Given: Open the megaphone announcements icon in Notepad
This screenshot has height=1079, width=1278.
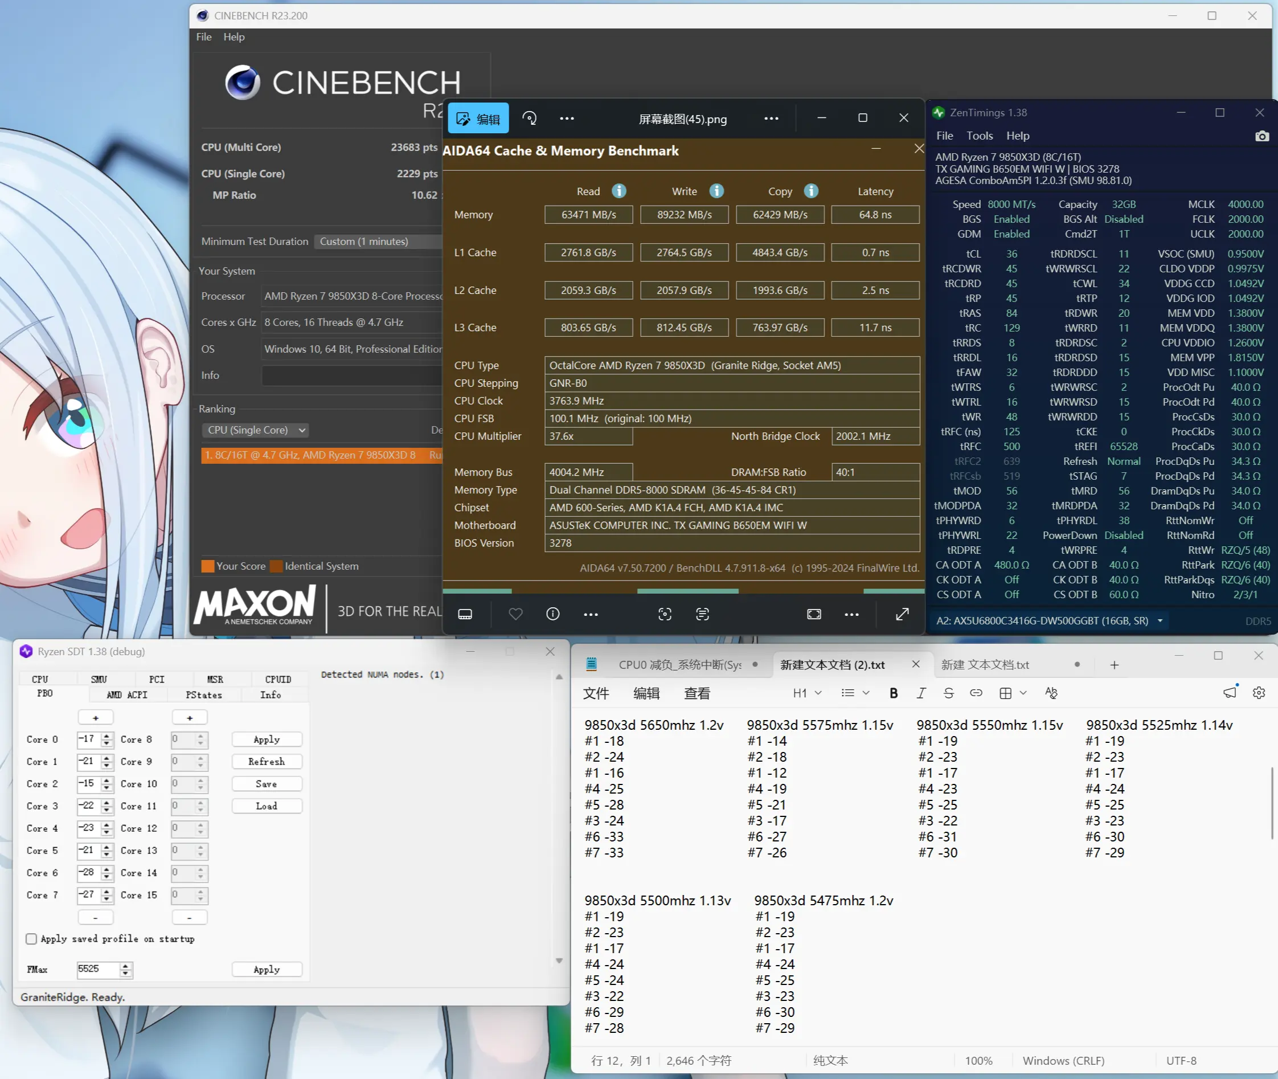Looking at the screenshot, I should (x=1230, y=692).
